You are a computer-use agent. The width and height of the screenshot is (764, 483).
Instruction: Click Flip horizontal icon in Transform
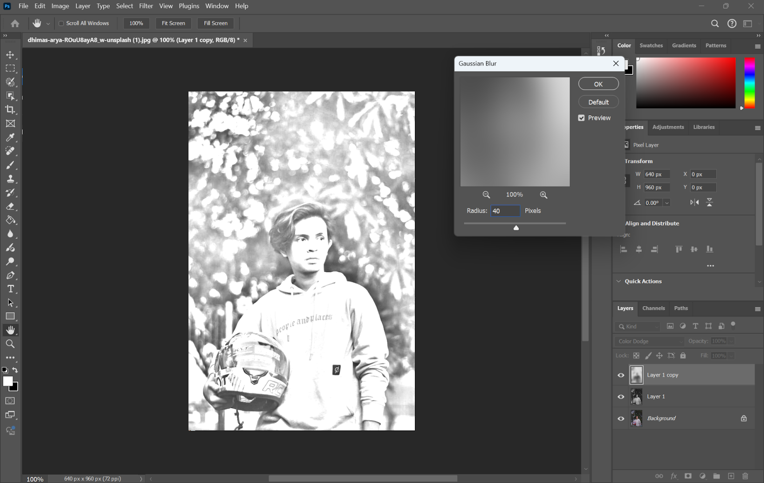point(694,202)
